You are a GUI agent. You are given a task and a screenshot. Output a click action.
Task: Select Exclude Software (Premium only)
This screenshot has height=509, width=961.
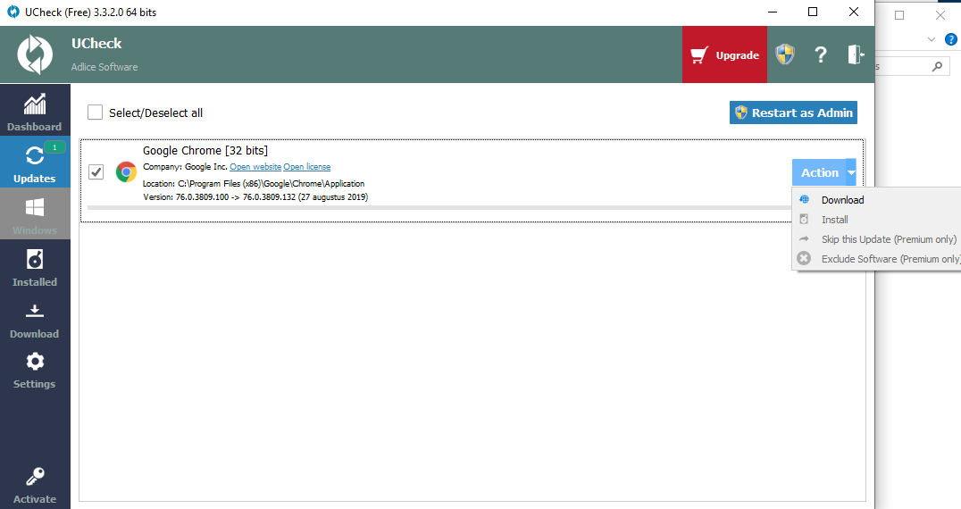[876, 259]
